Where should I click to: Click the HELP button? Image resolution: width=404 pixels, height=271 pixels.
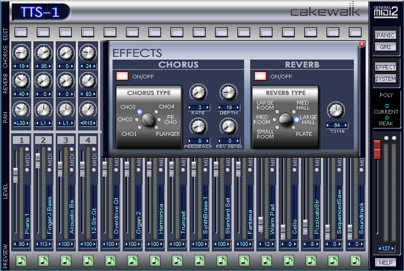(x=386, y=263)
